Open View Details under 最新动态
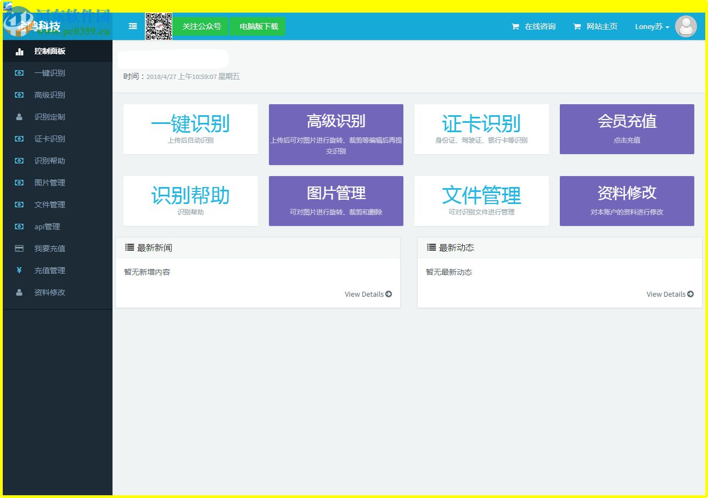Image resolution: width=708 pixels, height=498 pixels. point(670,294)
